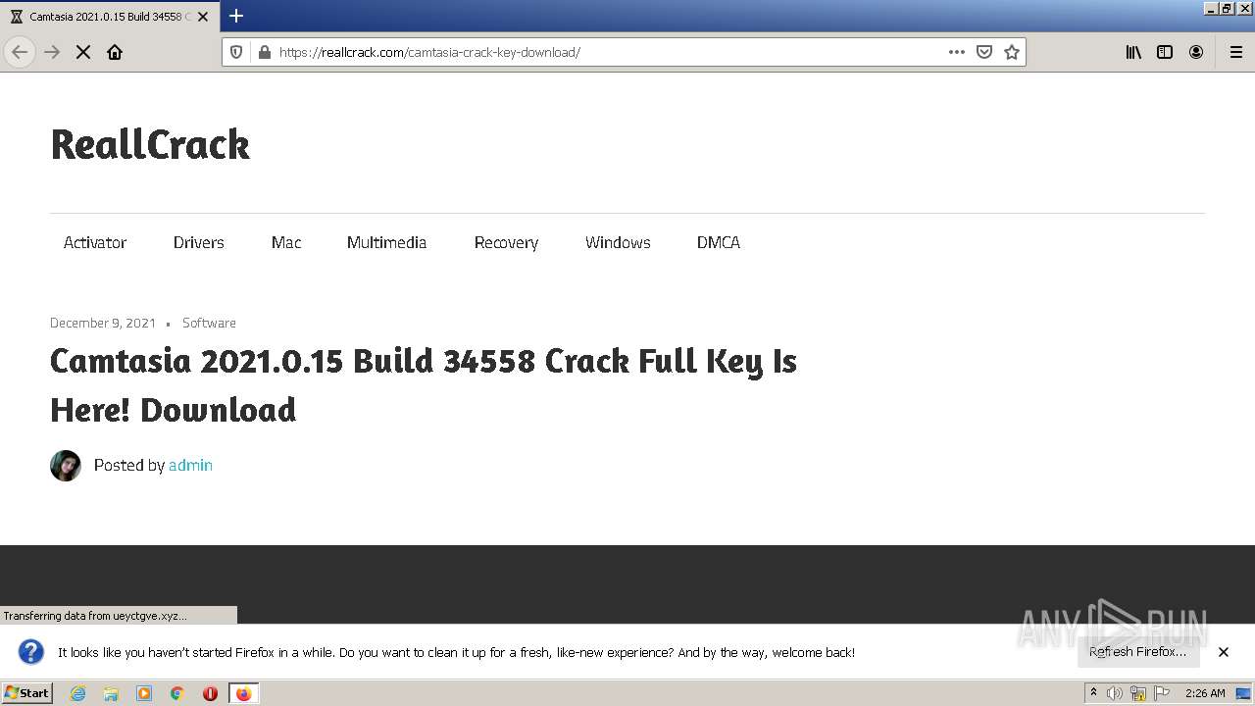Show sidebars icon in toolbar
Viewport: 1255px width, 706px height.
point(1165,52)
